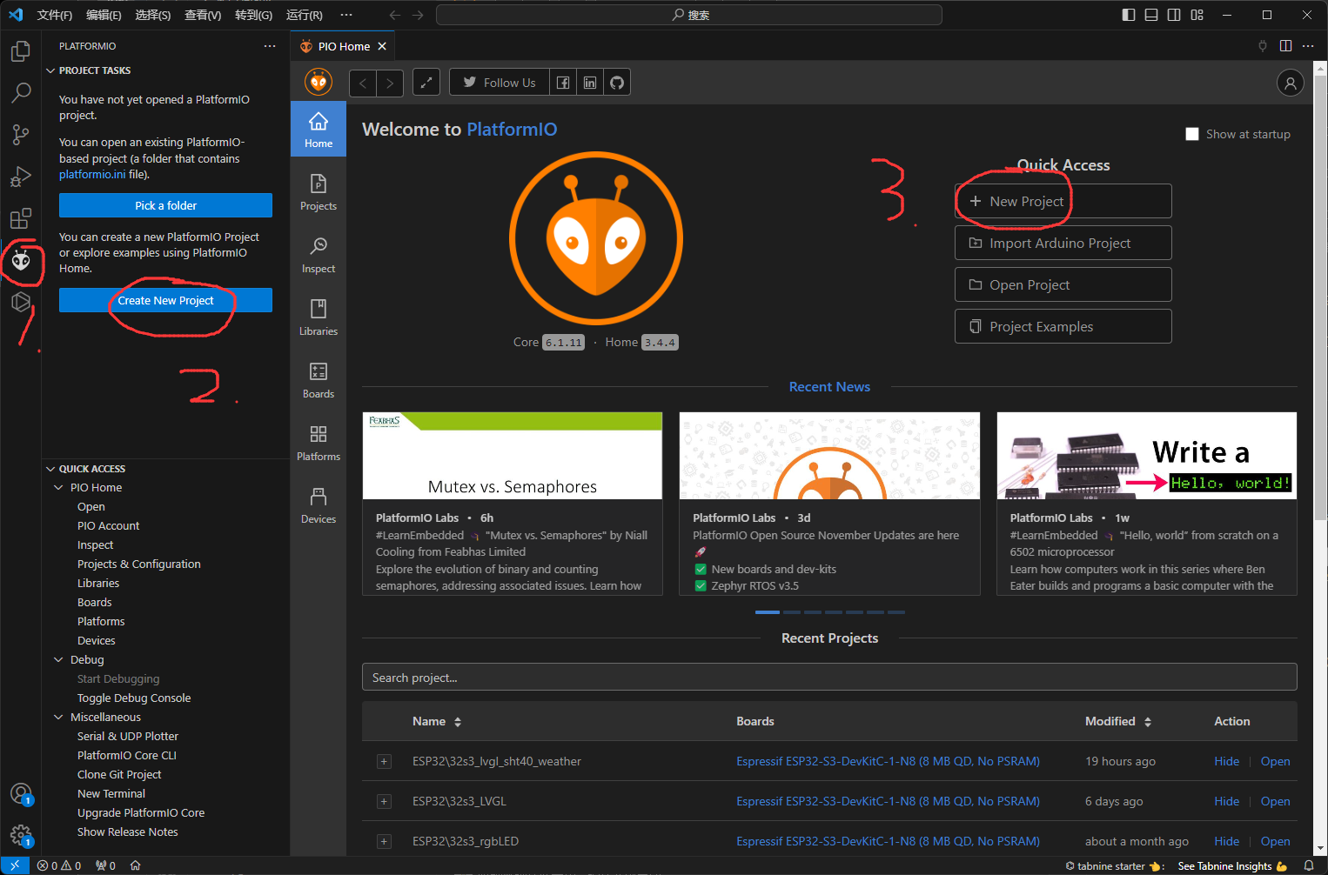Click Follow Us button

500,83
